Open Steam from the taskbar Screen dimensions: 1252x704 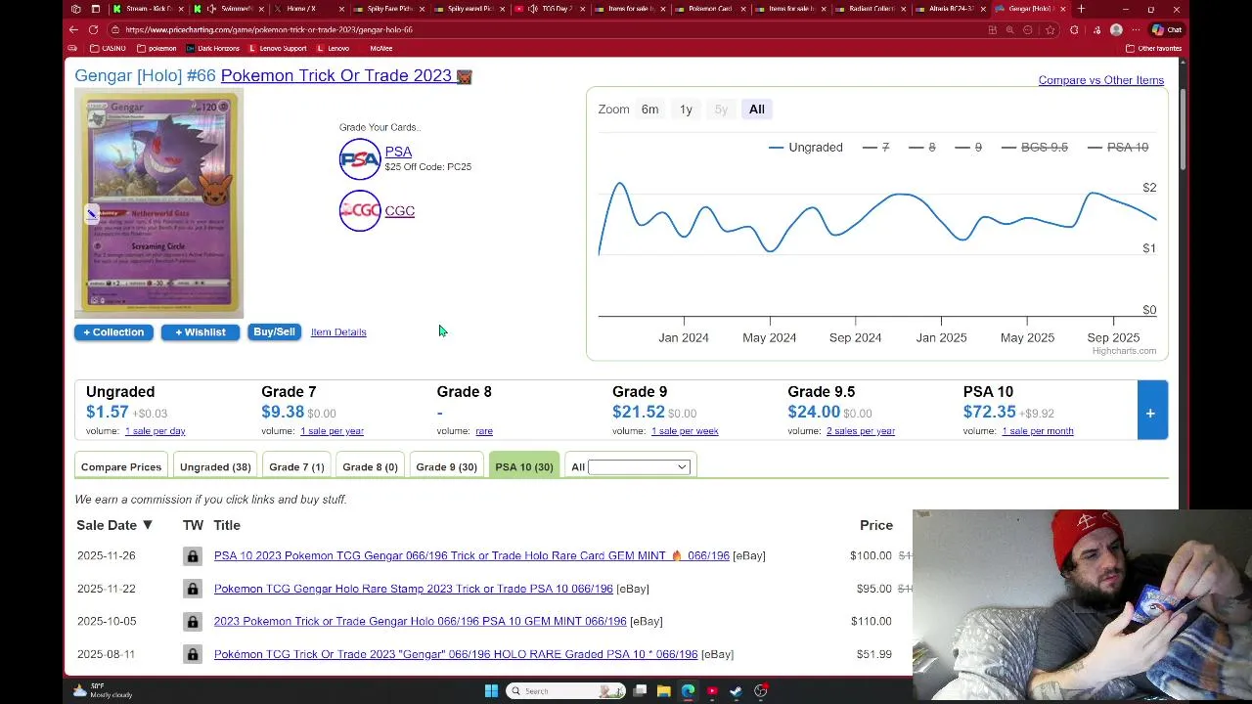(x=736, y=691)
